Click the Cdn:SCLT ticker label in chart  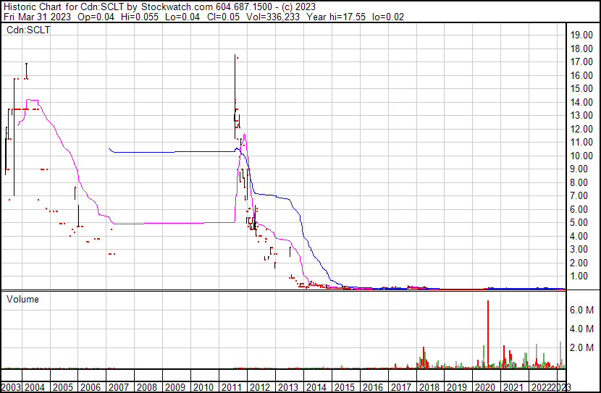click(28, 30)
